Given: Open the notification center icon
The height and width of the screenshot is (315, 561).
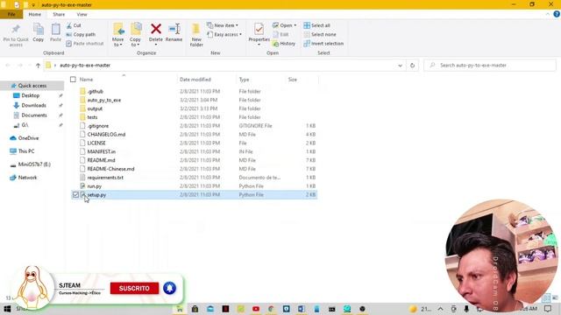Looking at the screenshot, I should pyautogui.click(x=548, y=309).
